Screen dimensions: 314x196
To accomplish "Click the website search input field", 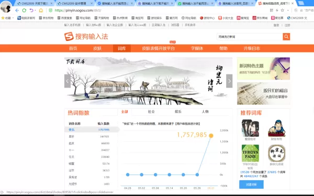I will (250, 37).
